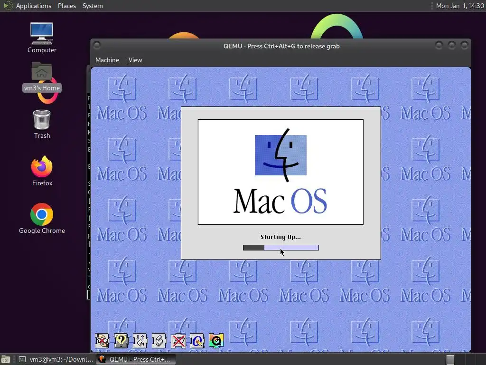This screenshot has width=486, height=365.
Task: Click the crossed-out handshake extension icon
Action: click(103, 340)
